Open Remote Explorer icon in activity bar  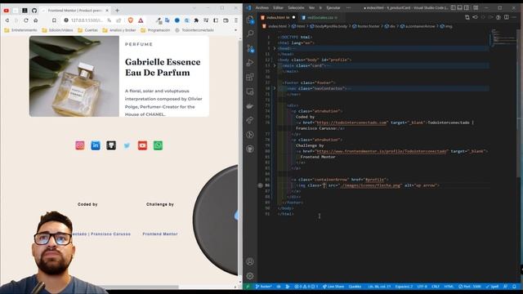coord(250,91)
